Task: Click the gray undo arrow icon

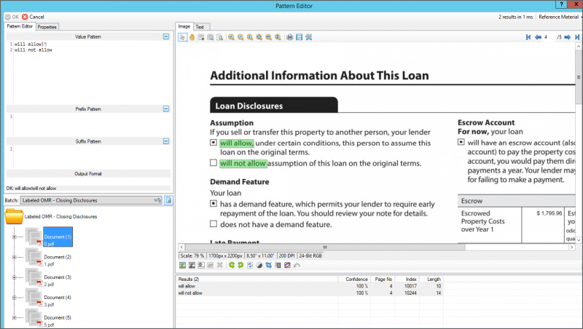Action: (297, 265)
